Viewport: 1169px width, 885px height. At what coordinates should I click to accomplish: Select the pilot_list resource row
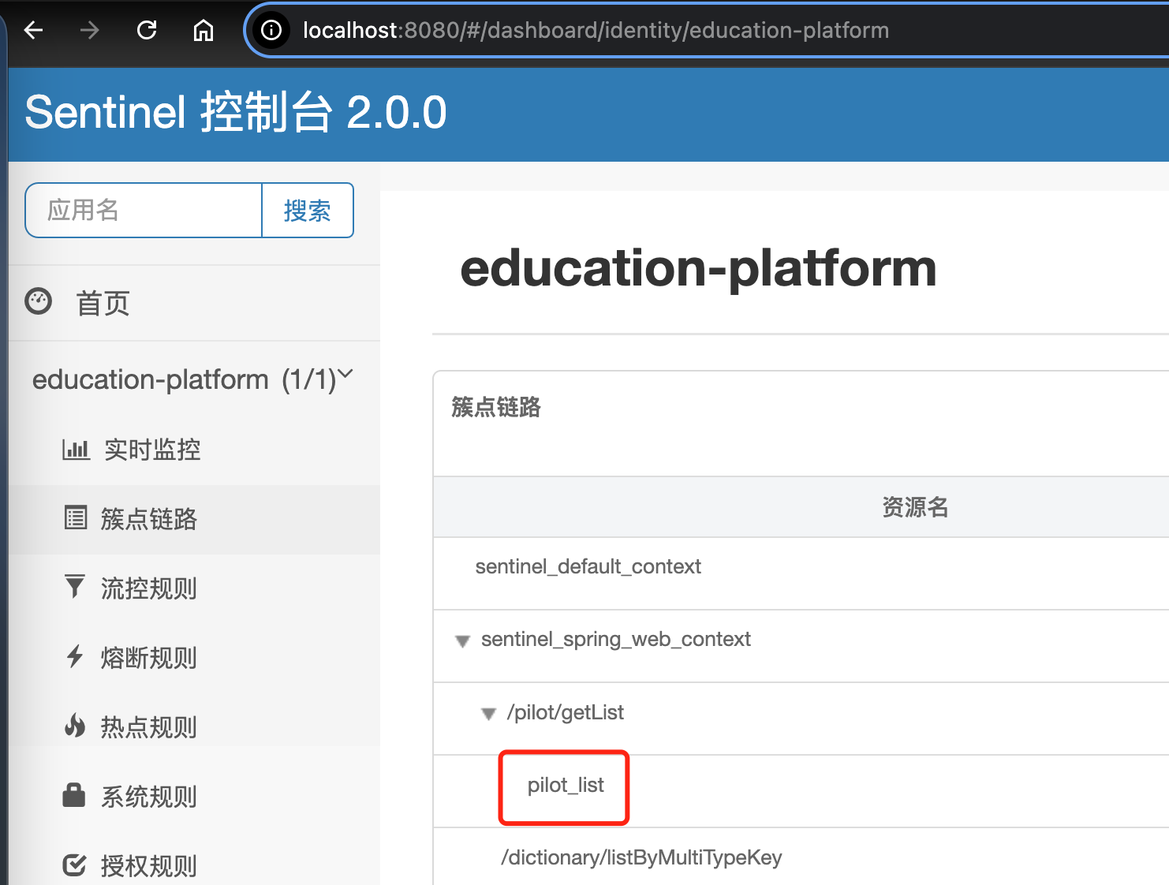click(564, 785)
